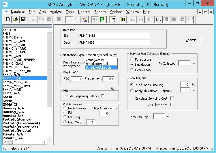Click the Stop Advance LTV field
Screen dimensions: 216x153
[105, 113]
